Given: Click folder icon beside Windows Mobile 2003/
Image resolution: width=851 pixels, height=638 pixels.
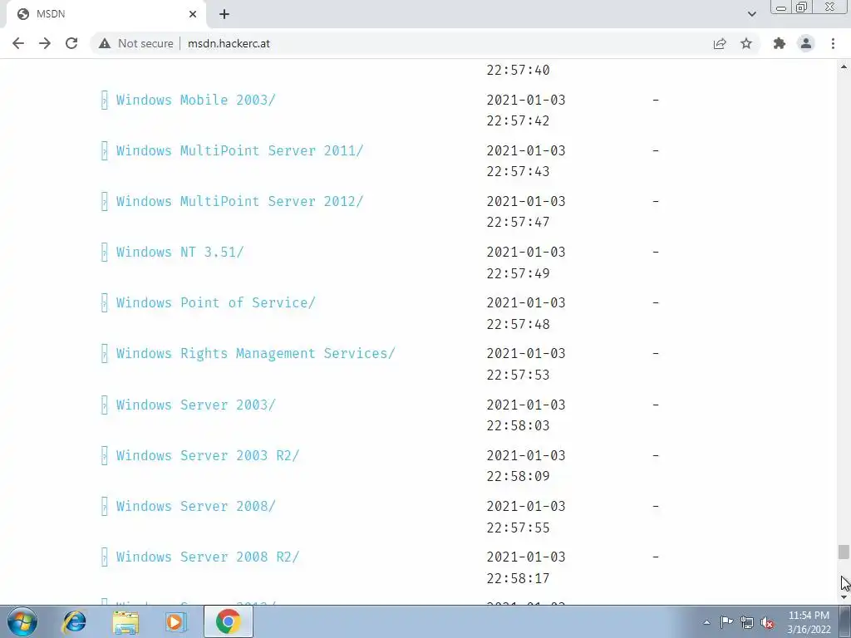Looking at the screenshot, I should pos(104,100).
